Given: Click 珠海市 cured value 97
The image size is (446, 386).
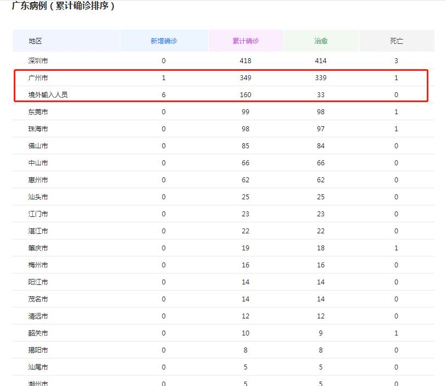Looking at the screenshot, I should tap(321, 129).
